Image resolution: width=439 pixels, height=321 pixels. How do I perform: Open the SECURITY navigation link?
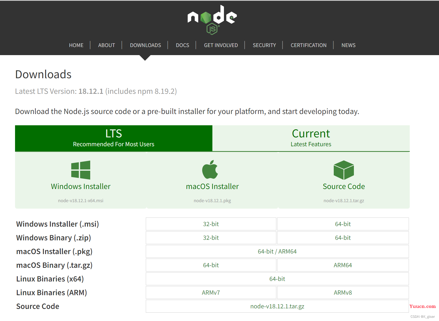tap(264, 45)
